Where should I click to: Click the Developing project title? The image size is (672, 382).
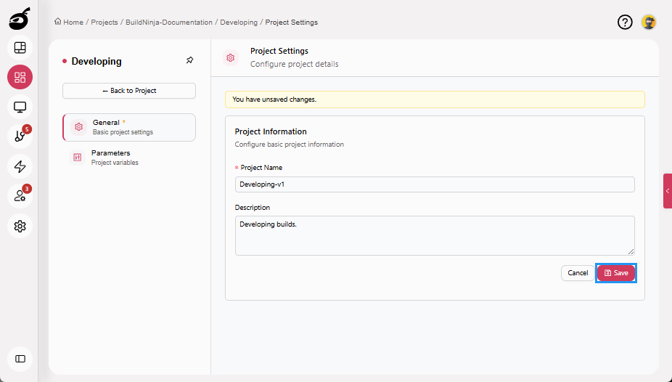coord(97,61)
